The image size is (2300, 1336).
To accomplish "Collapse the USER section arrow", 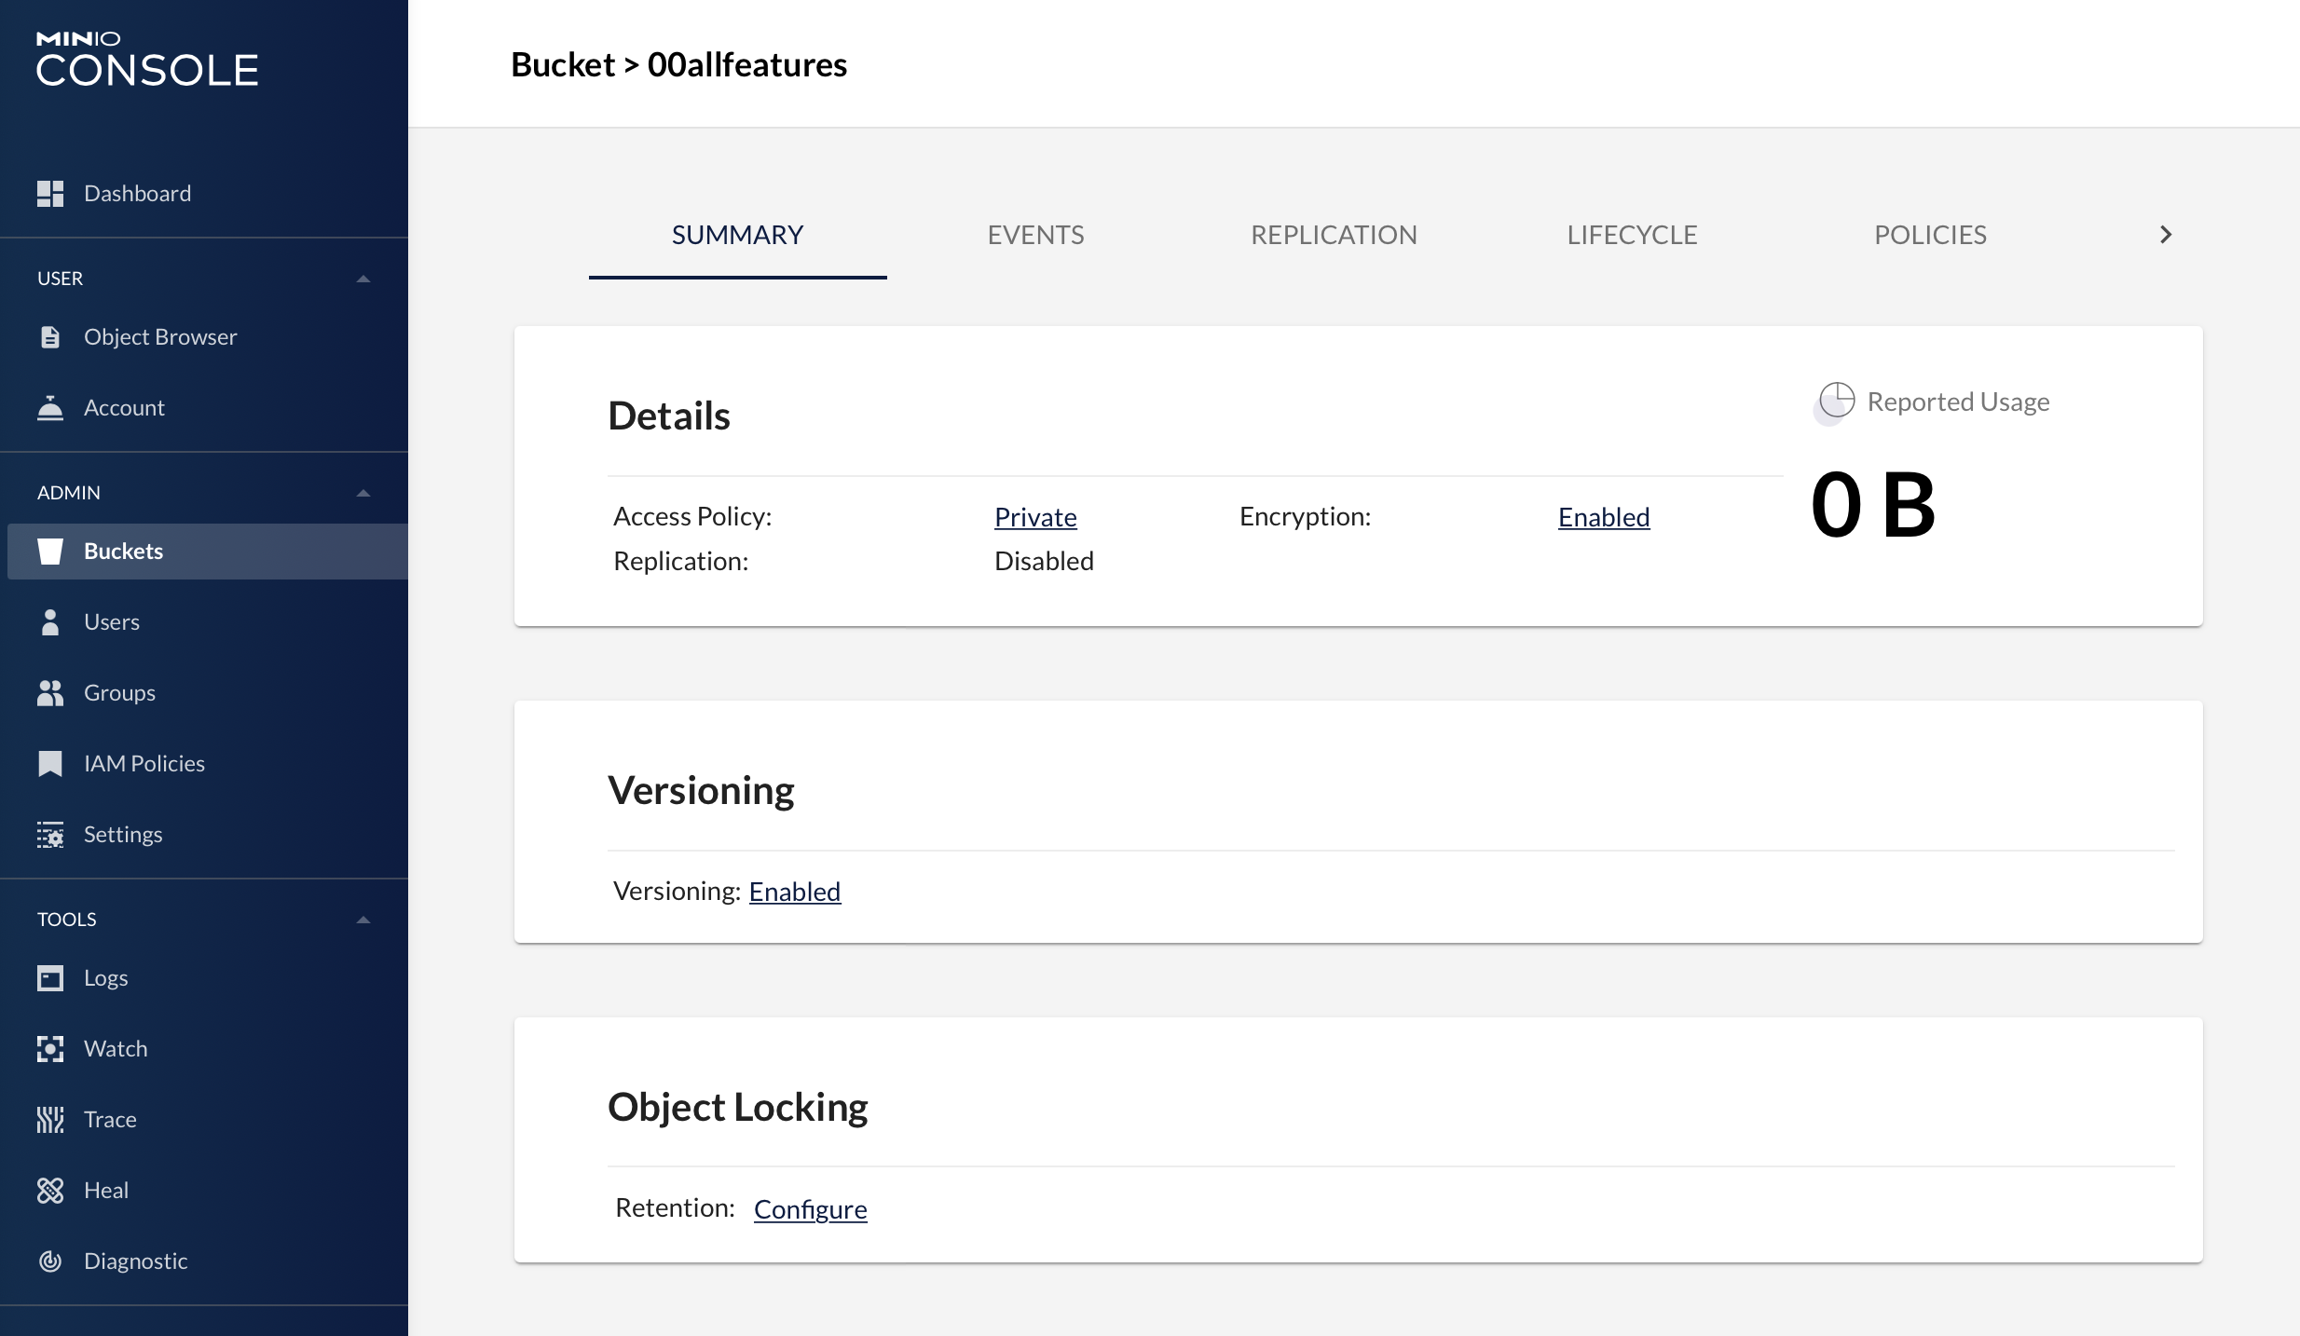I will [x=363, y=279].
